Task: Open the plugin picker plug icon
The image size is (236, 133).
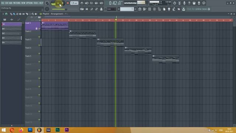Action: [169, 9]
